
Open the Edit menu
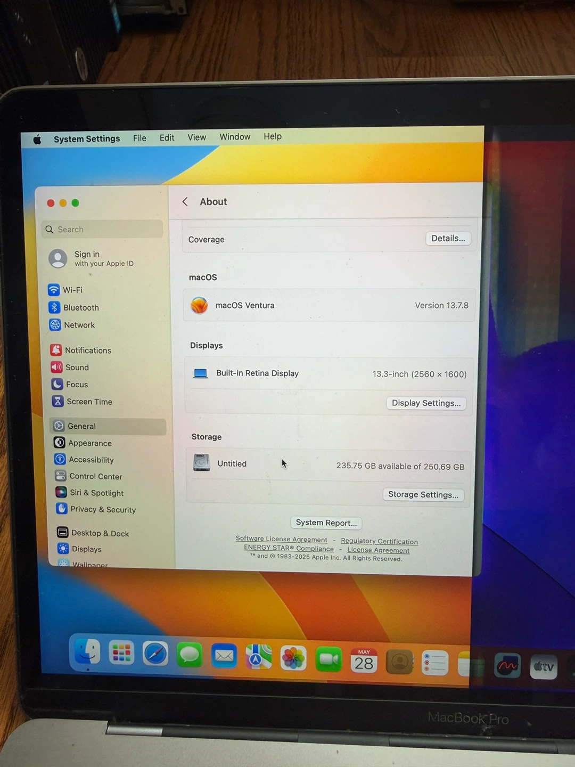pyautogui.click(x=167, y=137)
